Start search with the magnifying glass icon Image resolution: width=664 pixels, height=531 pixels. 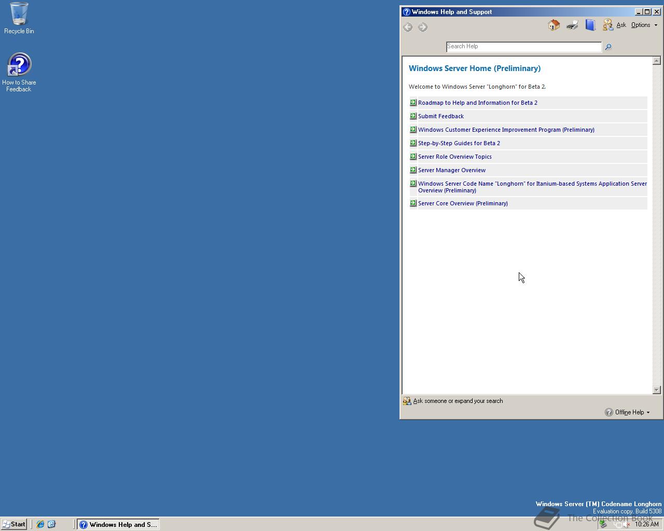tap(608, 47)
